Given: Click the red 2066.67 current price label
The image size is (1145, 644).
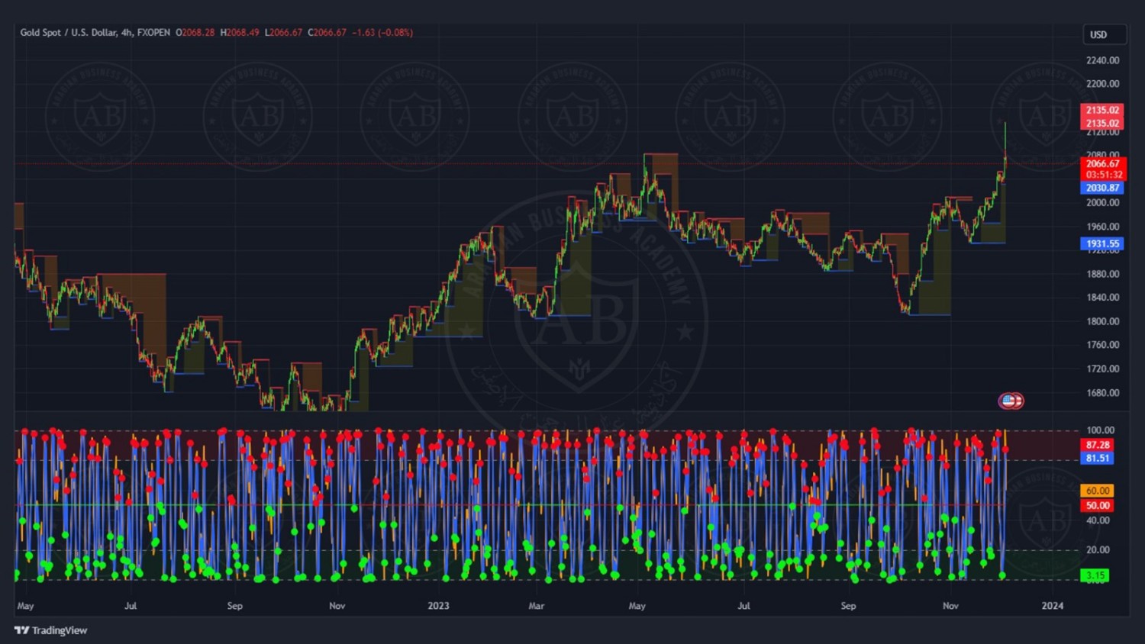Looking at the screenshot, I should [1102, 163].
